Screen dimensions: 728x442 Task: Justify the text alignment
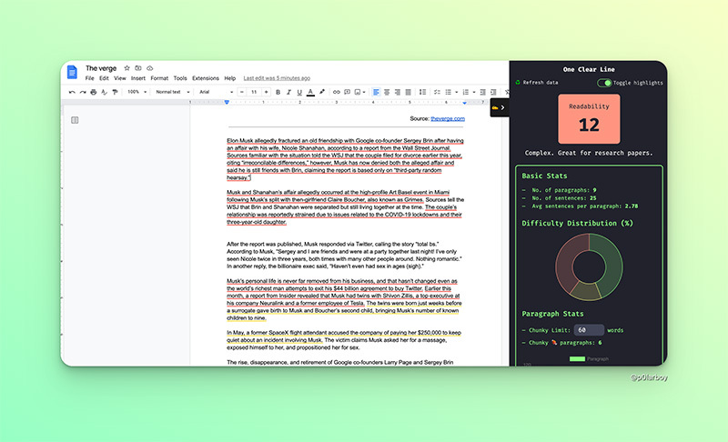(x=408, y=92)
